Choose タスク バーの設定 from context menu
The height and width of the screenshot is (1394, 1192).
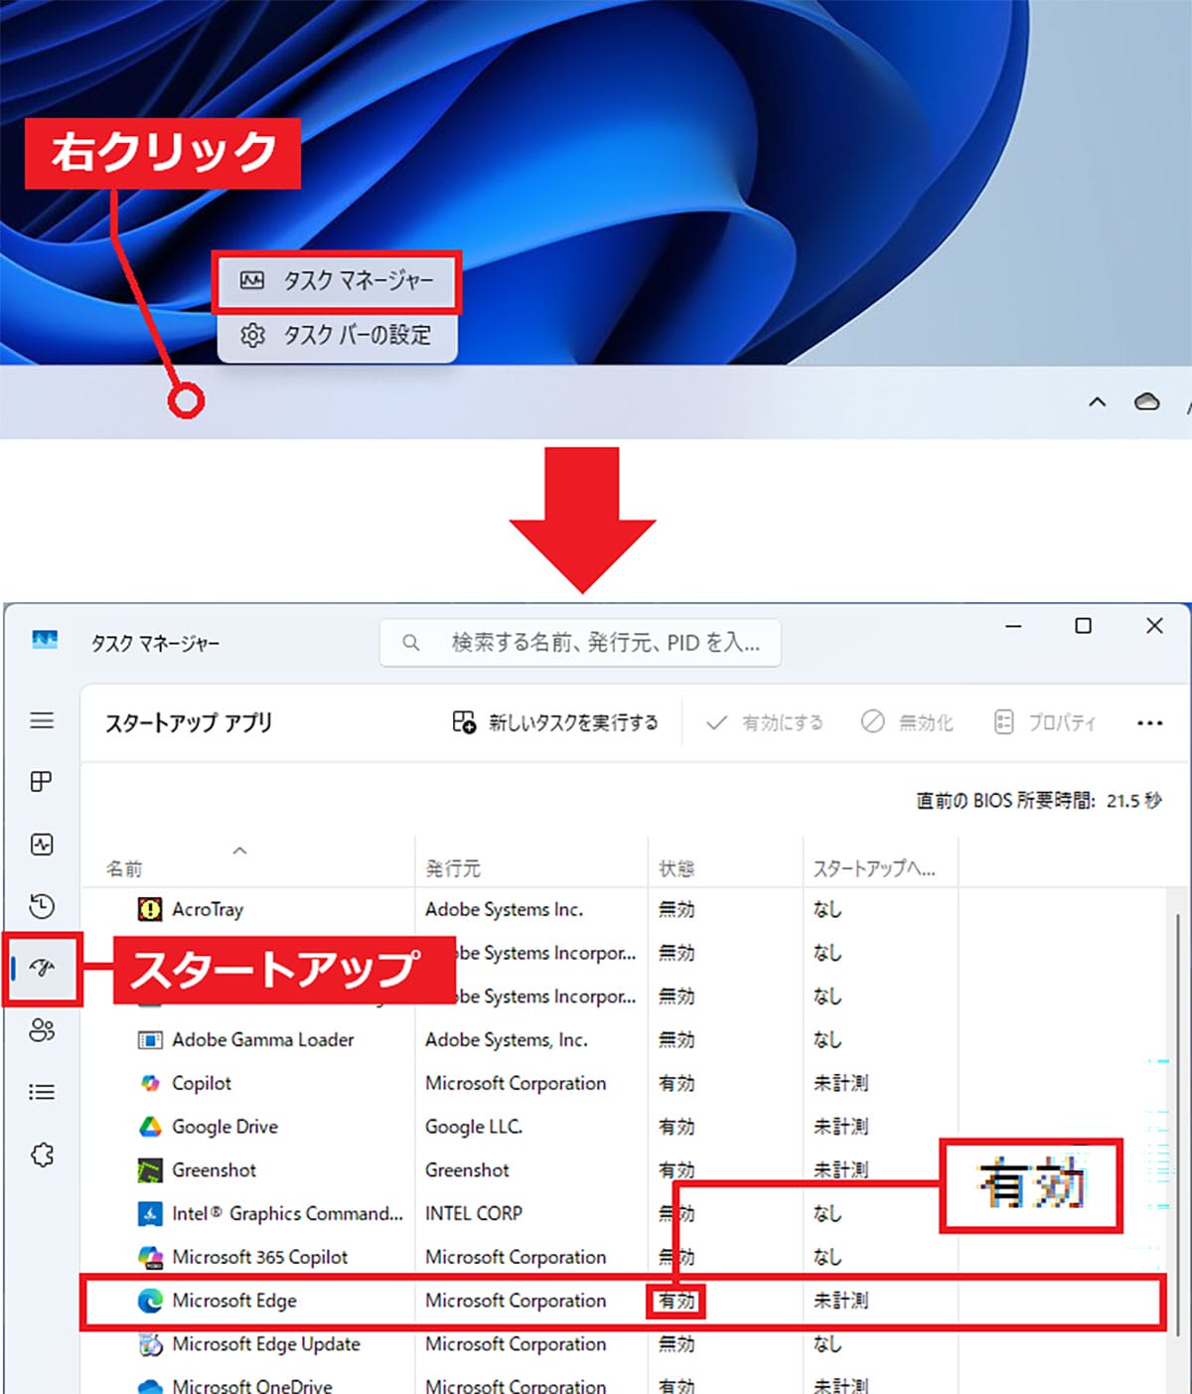click(338, 335)
